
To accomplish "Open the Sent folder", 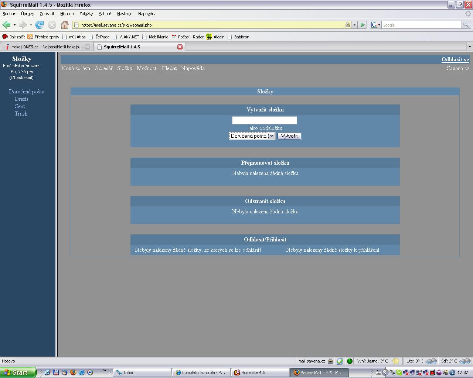I will (20, 106).
